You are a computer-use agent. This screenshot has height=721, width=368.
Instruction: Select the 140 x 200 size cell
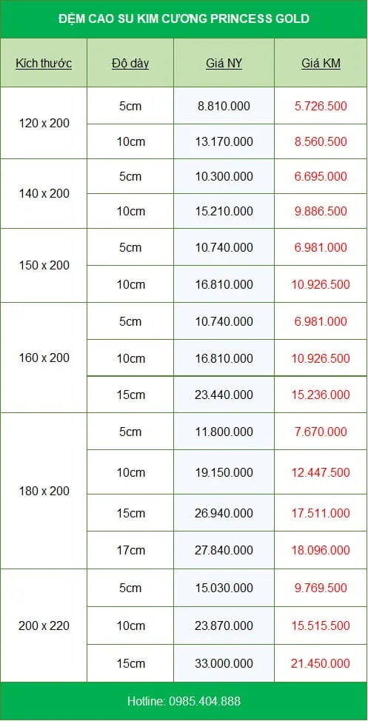[x=44, y=194]
